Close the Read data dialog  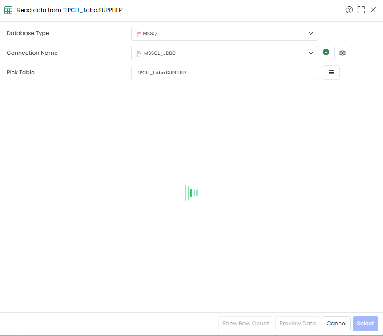373,10
